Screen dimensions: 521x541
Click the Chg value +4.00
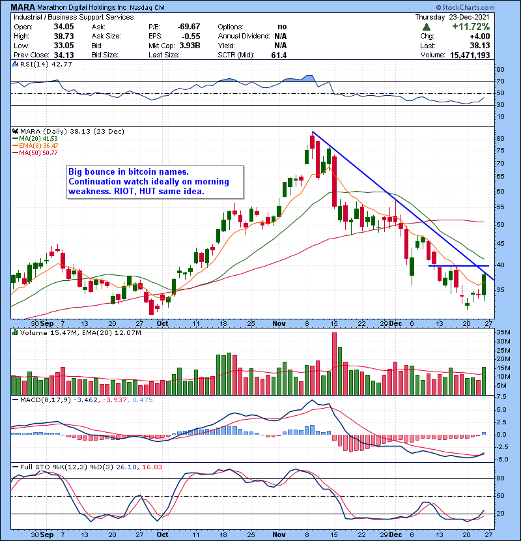(x=479, y=37)
